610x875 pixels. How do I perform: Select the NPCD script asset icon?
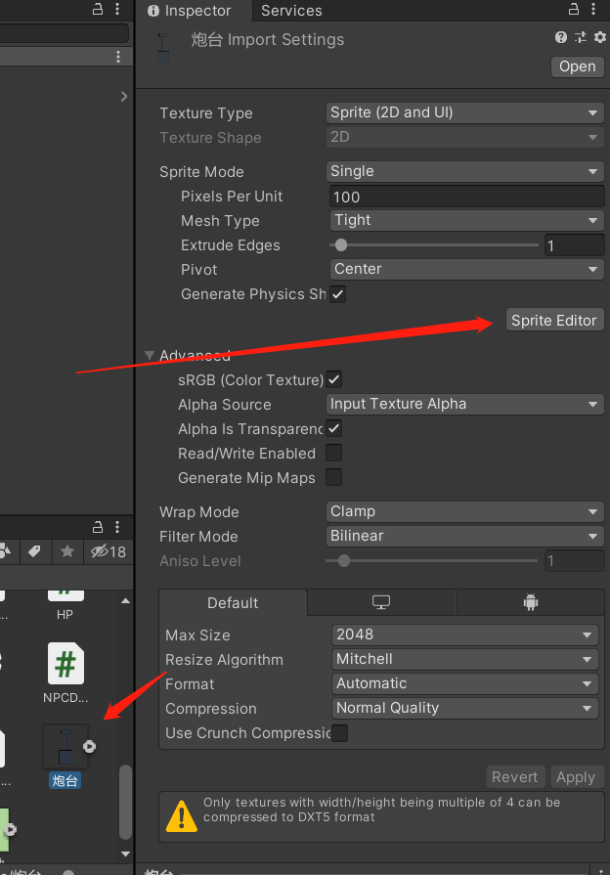point(65,664)
